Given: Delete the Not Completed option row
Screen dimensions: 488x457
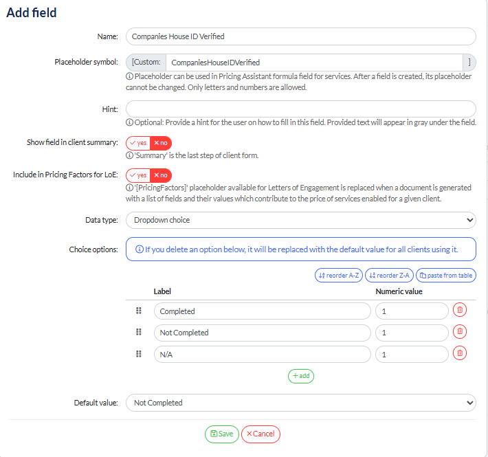Looking at the screenshot, I should (461, 332).
